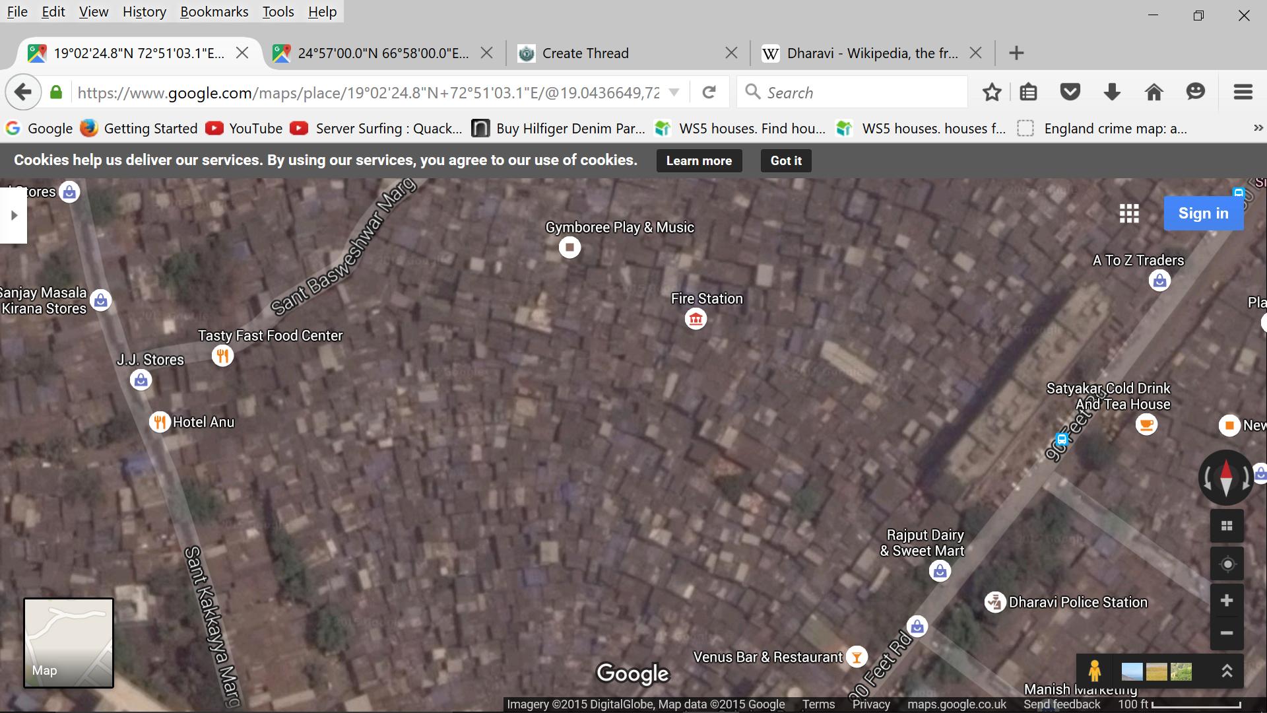
Task: Open the History menu
Action: (144, 12)
